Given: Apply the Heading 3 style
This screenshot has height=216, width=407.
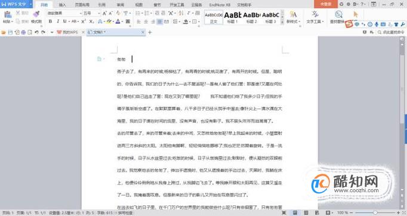Looking at the screenshot, I should tap(270, 17).
